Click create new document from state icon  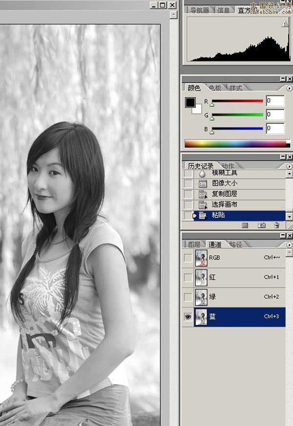245,225
